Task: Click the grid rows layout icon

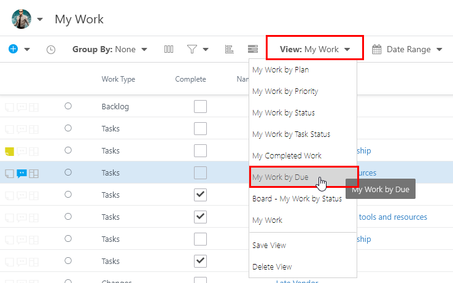Action: tap(253, 49)
